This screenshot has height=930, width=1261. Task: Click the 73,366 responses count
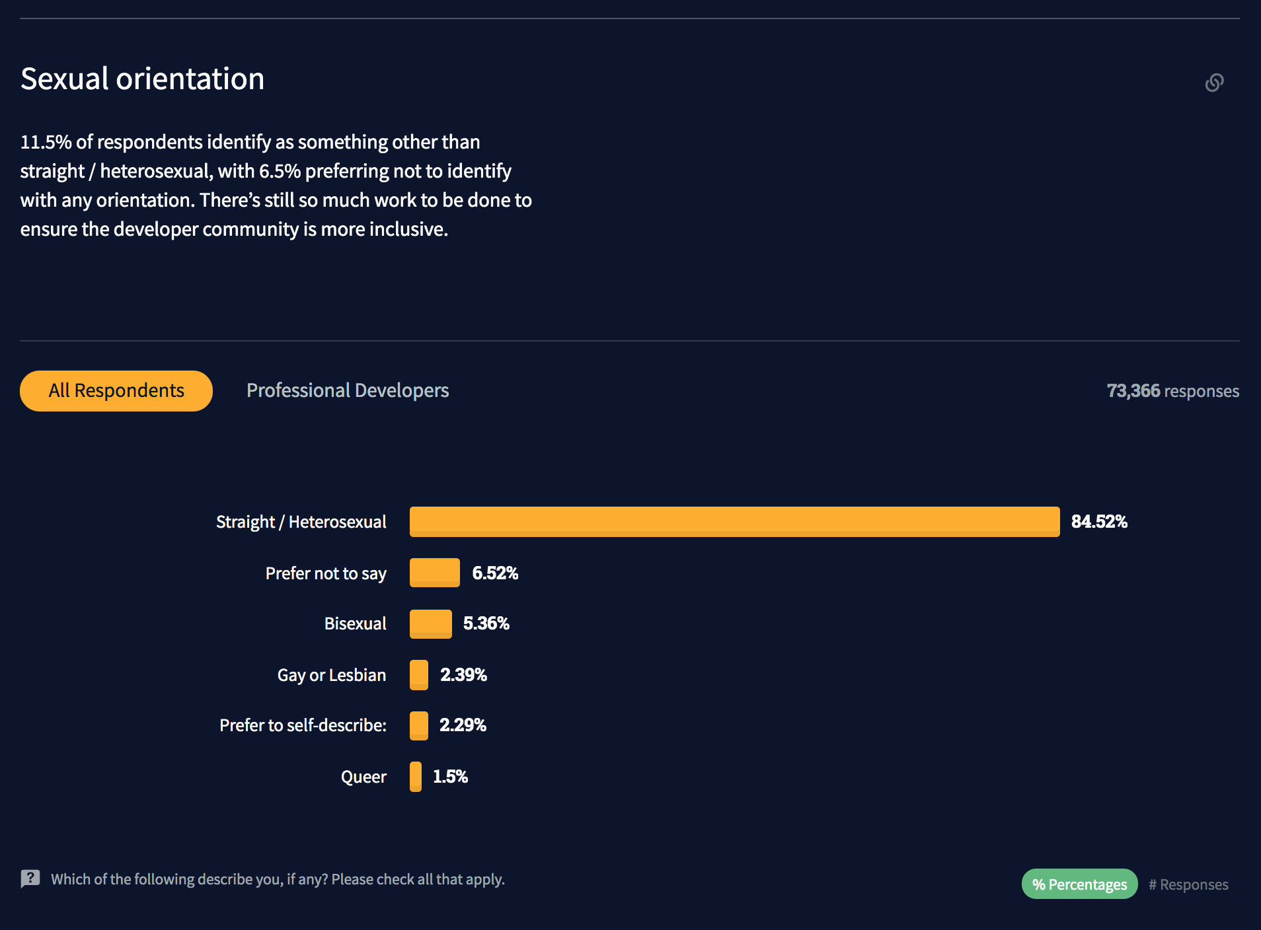click(x=1172, y=391)
